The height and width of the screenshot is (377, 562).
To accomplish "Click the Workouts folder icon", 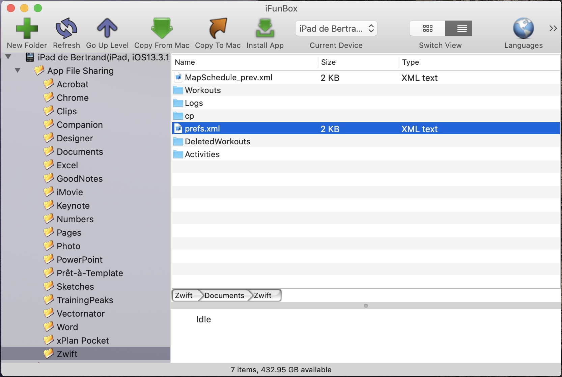I will pos(178,90).
